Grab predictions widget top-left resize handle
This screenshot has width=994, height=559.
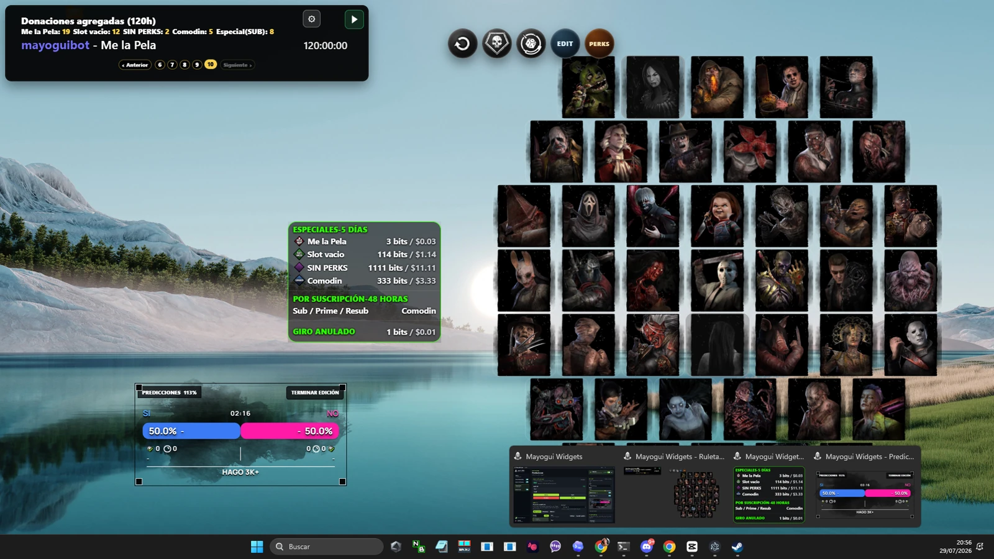point(139,386)
